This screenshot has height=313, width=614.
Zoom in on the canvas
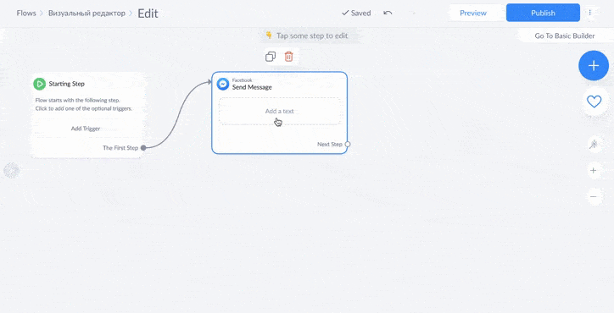pyautogui.click(x=594, y=170)
